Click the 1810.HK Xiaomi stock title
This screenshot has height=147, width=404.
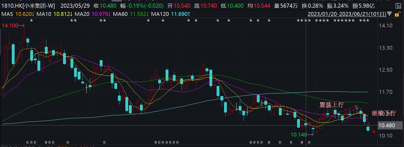click(28, 6)
